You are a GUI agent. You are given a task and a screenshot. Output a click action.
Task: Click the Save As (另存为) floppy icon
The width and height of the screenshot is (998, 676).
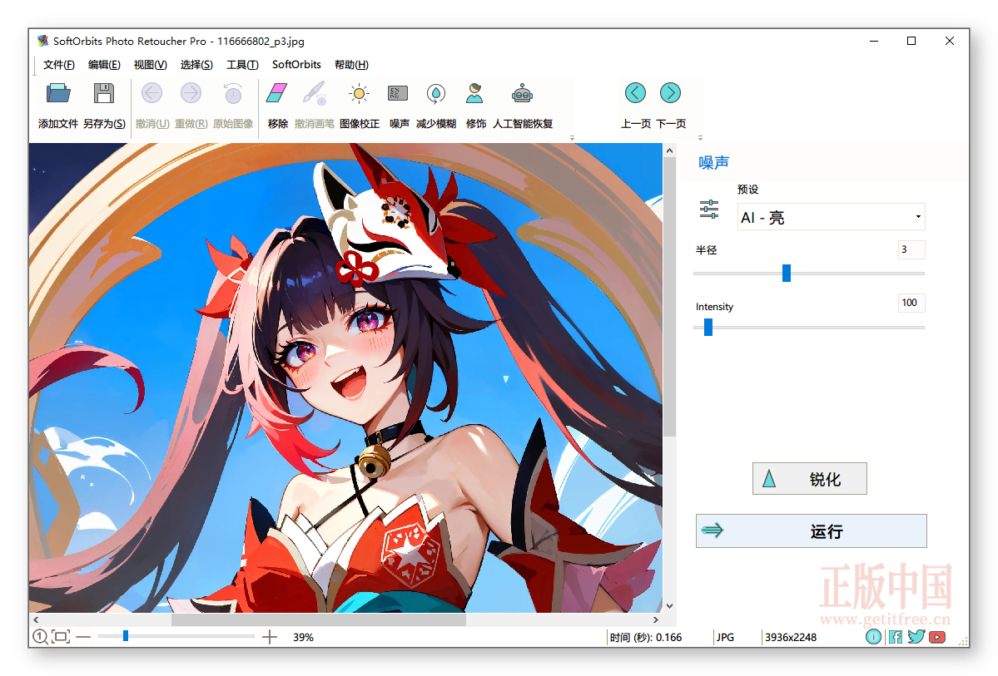(x=104, y=93)
